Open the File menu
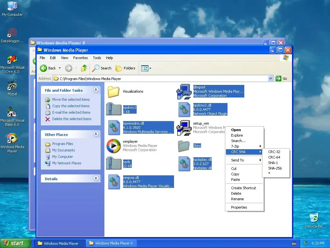 click(42, 58)
